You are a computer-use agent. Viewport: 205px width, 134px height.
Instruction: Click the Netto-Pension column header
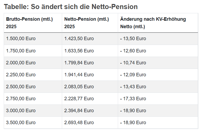pyautogui.click(x=86, y=23)
